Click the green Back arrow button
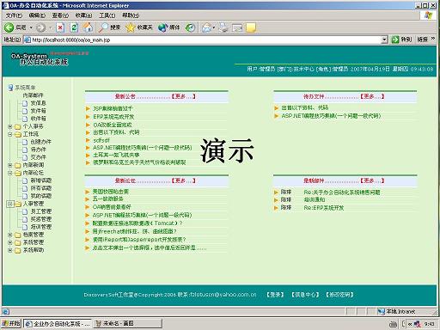The width and height of the screenshot is (440, 330). click(x=9, y=27)
